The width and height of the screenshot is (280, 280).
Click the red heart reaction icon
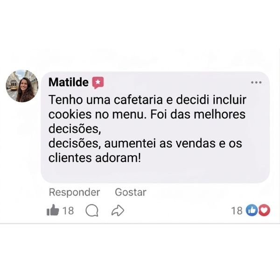264,210
